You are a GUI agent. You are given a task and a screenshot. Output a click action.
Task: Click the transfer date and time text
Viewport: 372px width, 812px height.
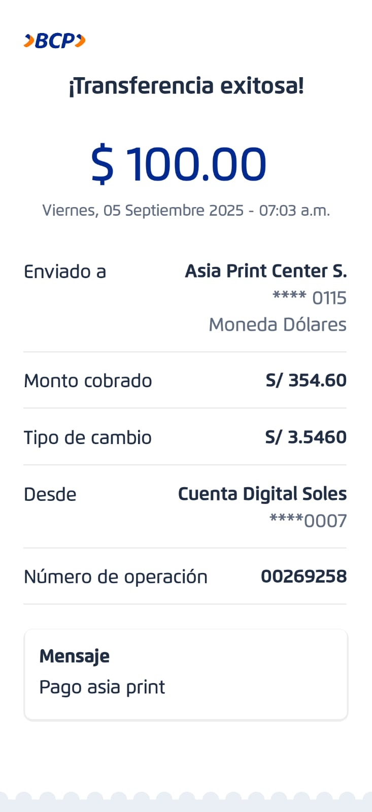186,210
